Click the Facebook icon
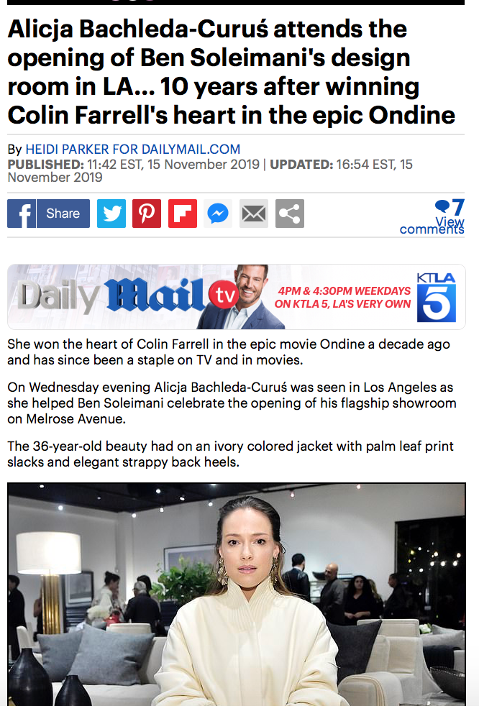 coord(21,214)
